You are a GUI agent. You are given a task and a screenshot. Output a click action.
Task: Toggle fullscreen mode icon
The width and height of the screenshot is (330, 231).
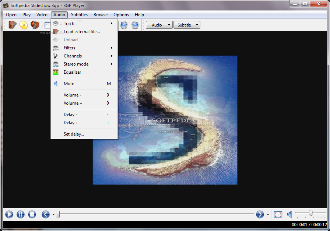278,214
